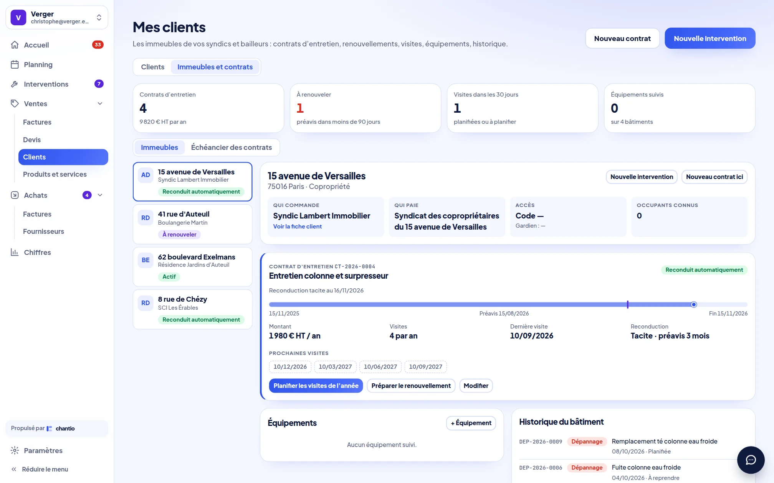Open history entry DEP-2026-0009

click(x=633, y=446)
